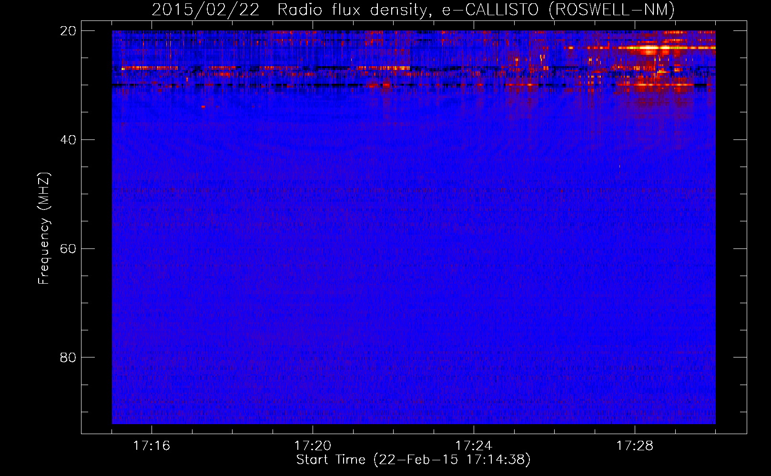The image size is (771, 476).
Task: Click the 'Start Time (22-Feb-15 17:14:38)' label
Action: coord(413,460)
